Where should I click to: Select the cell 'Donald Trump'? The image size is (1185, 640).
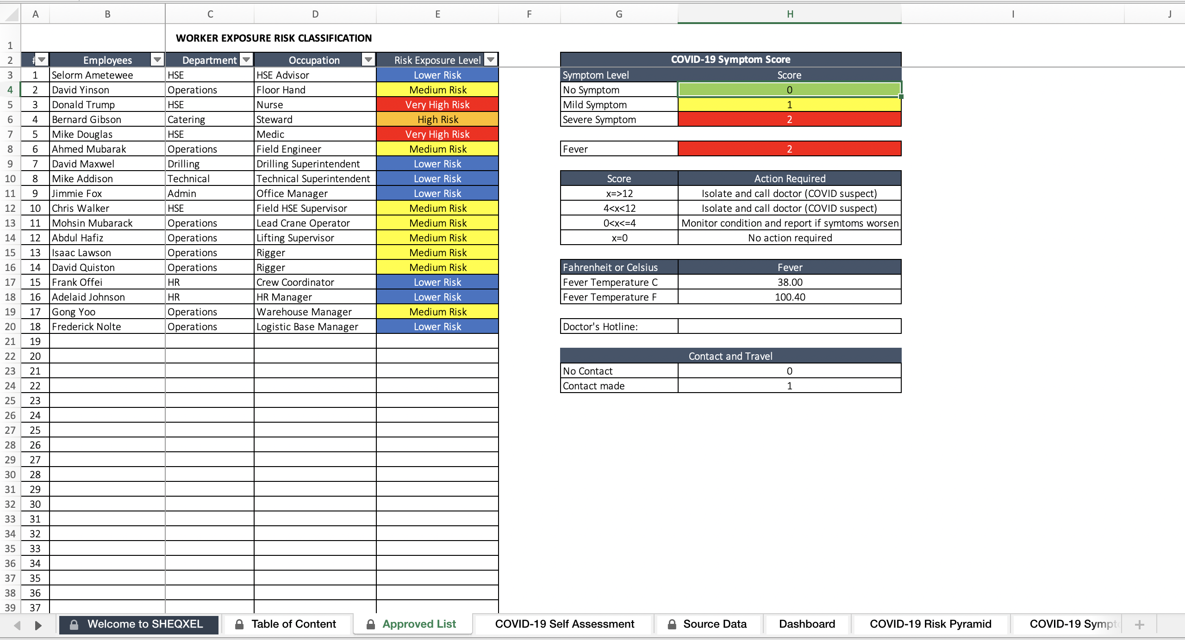[107, 105]
